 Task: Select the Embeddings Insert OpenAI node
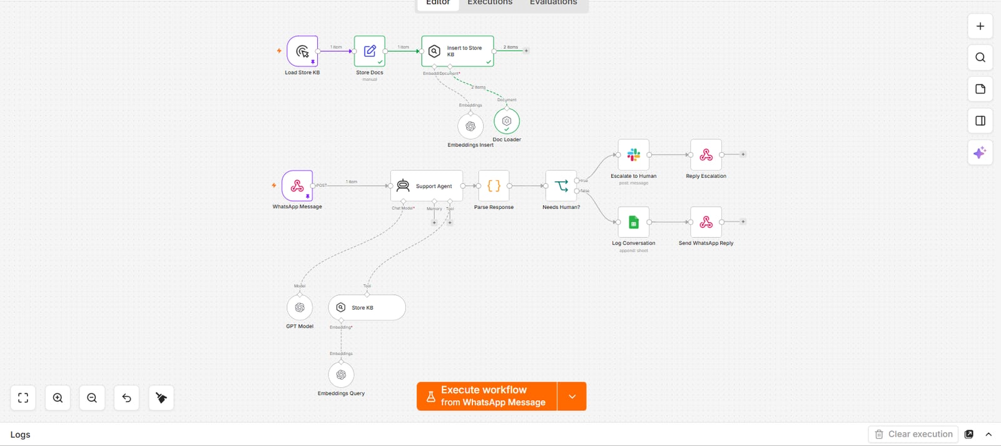(470, 126)
